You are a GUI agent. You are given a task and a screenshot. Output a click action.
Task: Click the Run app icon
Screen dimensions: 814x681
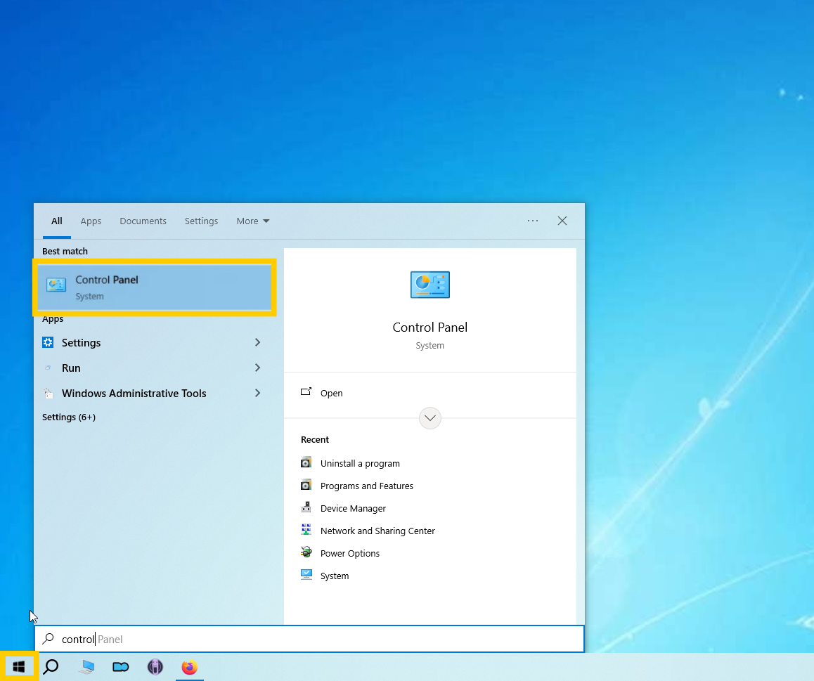(48, 368)
